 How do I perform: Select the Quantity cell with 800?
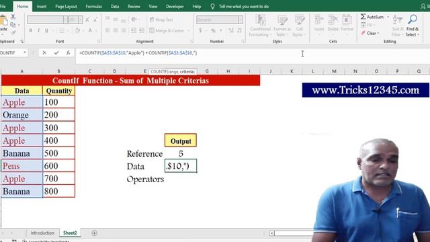tap(58, 191)
